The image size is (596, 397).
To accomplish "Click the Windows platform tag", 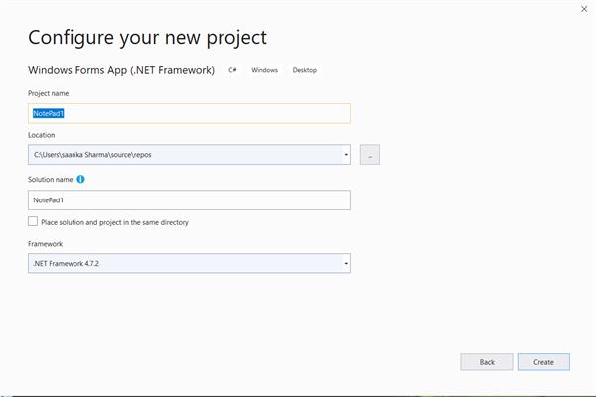I will 264,70.
